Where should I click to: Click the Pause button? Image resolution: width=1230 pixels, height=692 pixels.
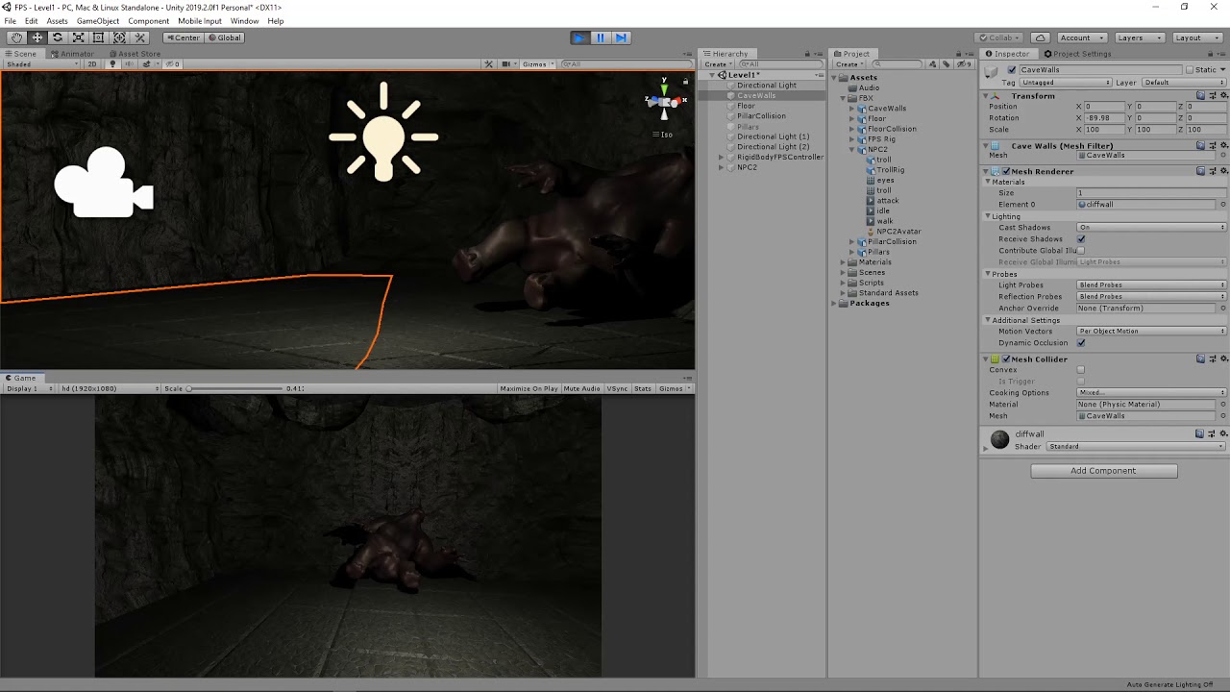tap(600, 37)
